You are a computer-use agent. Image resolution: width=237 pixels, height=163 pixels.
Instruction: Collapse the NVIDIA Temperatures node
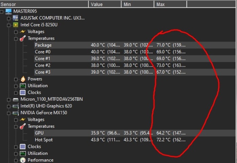tap(16, 127)
